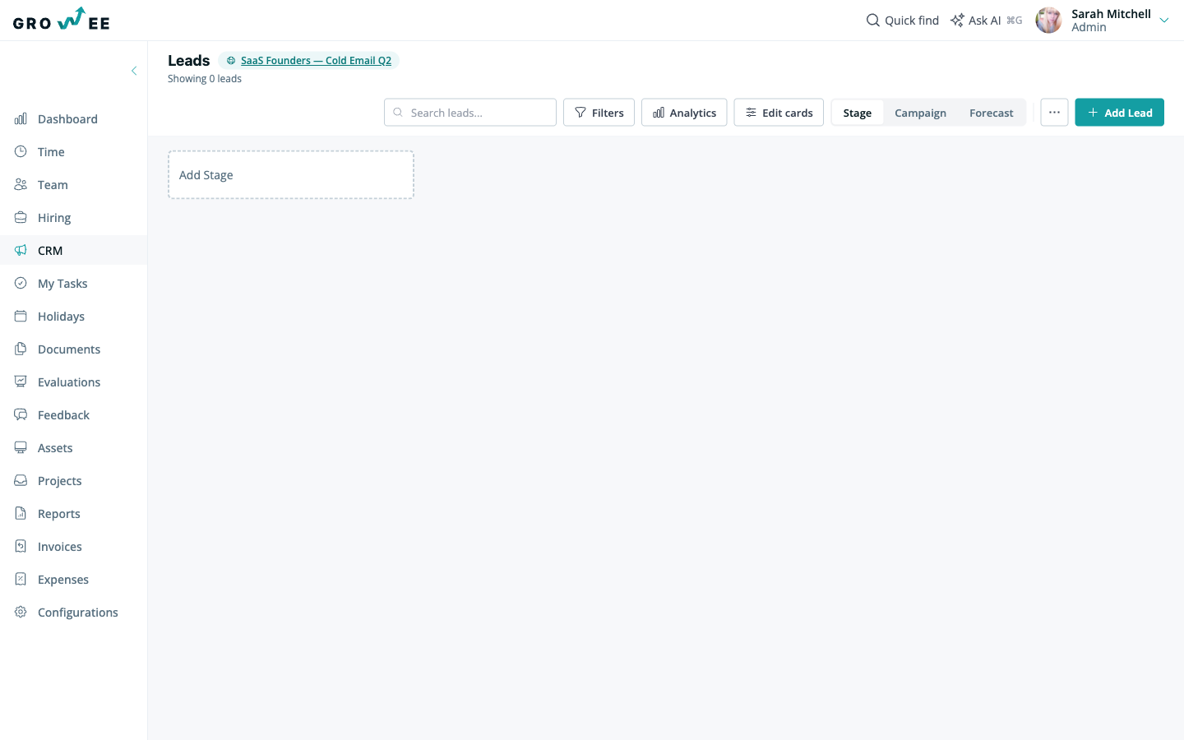This screenshot has height=740, width=1184.
Task: Click the Team people icon
Action: coord(21,185)
